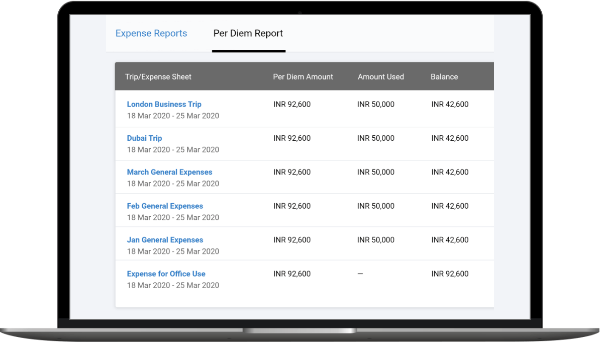Select March General Expenses amount used
The image size is (600, 342).
point(376,172)
